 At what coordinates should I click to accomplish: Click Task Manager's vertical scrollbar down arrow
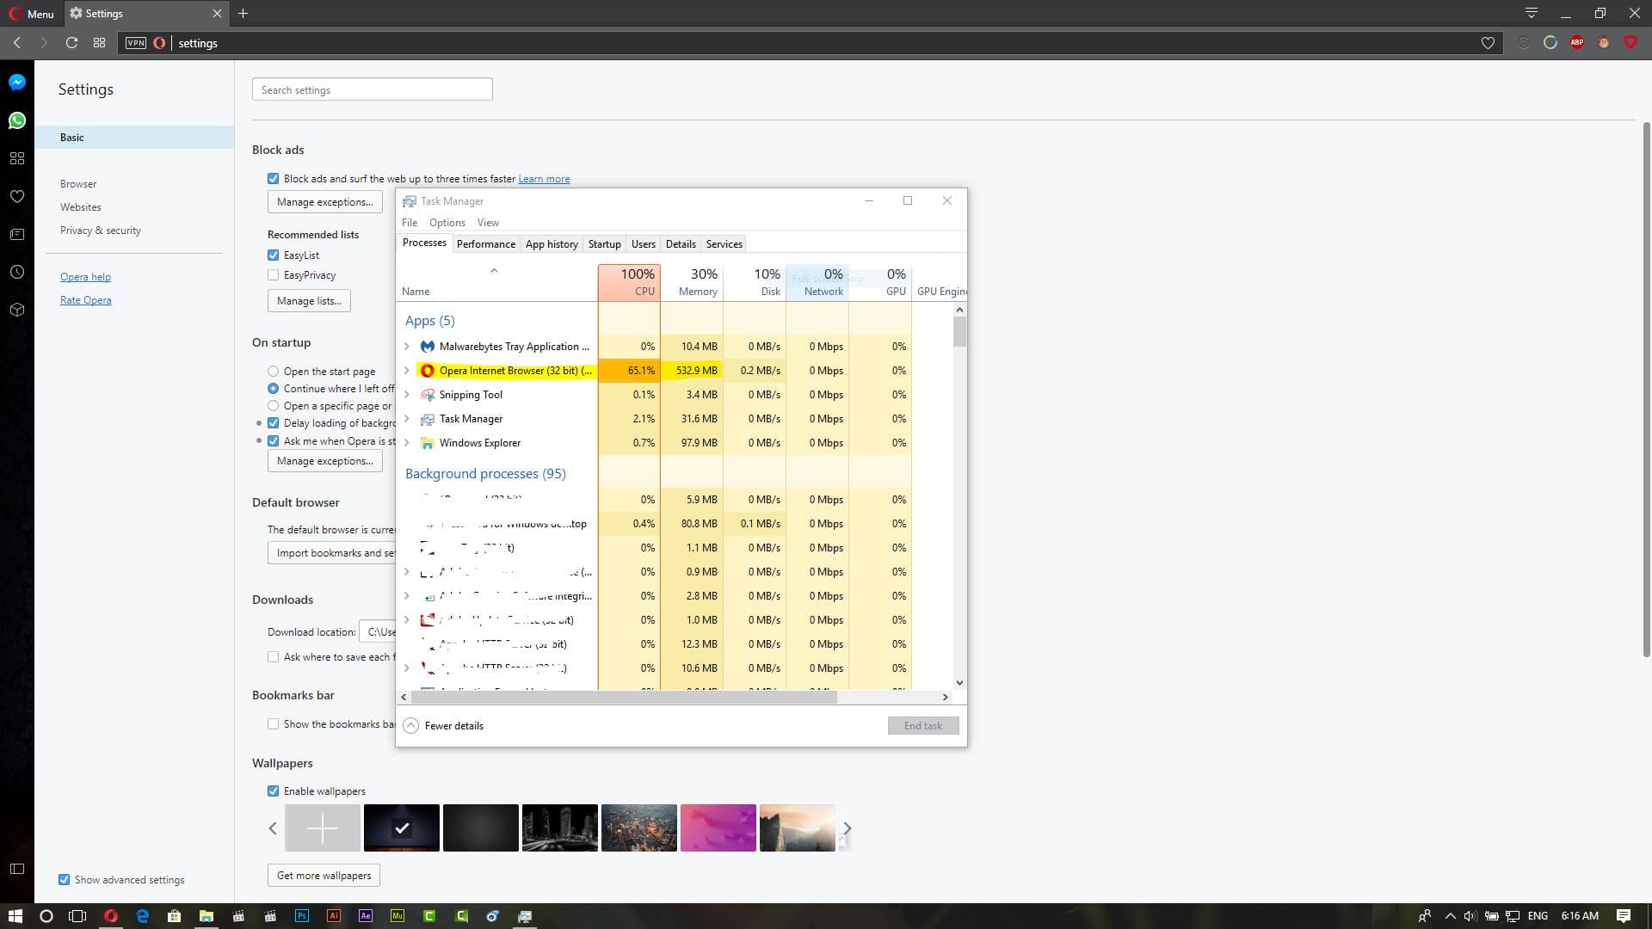[x=959, y=683]
